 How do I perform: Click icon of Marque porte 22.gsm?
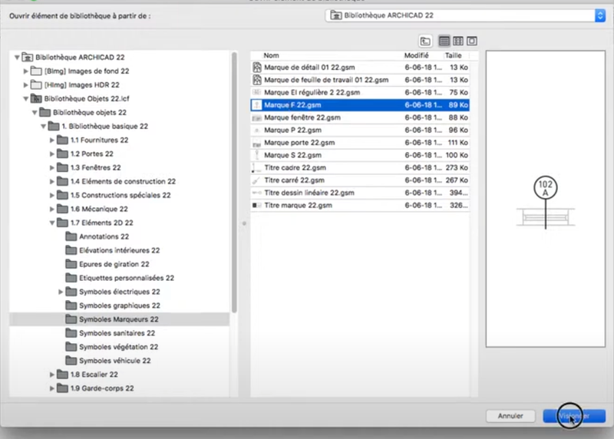pos(257,143)
